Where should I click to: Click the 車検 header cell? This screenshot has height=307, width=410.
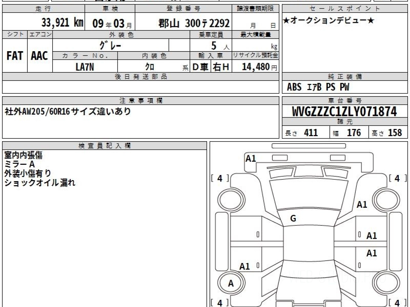point(110,9)
